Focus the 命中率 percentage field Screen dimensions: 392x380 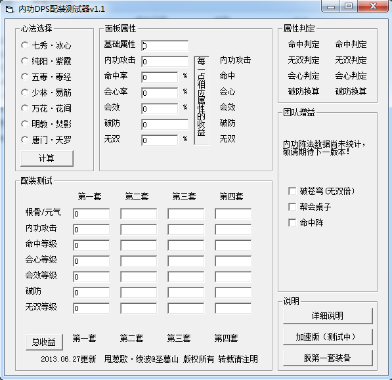pyautogui.click(x=160, y=77)
